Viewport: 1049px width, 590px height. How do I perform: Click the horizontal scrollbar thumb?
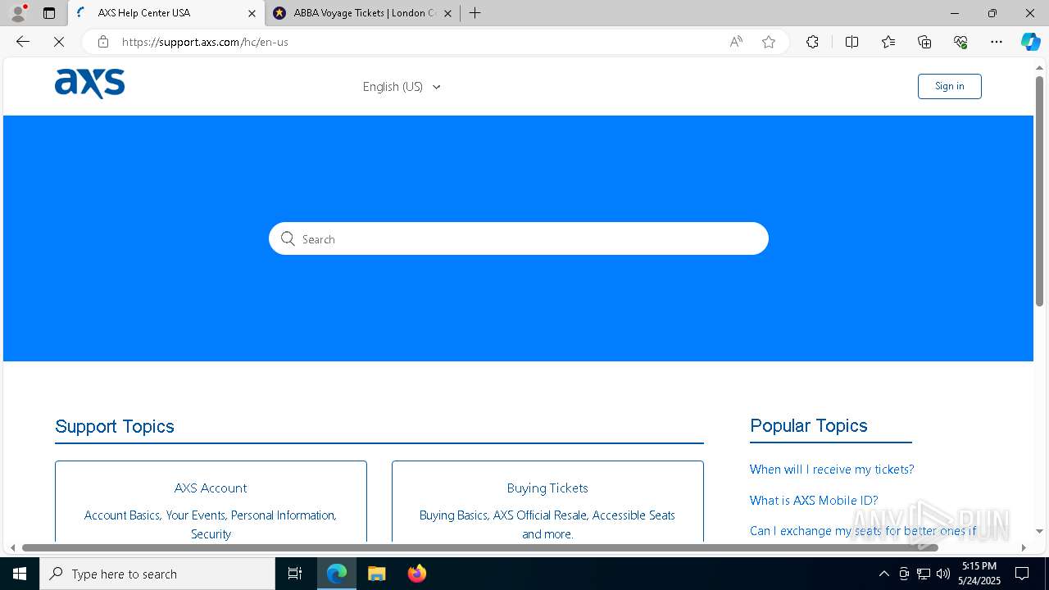click(x=479, y=547)
